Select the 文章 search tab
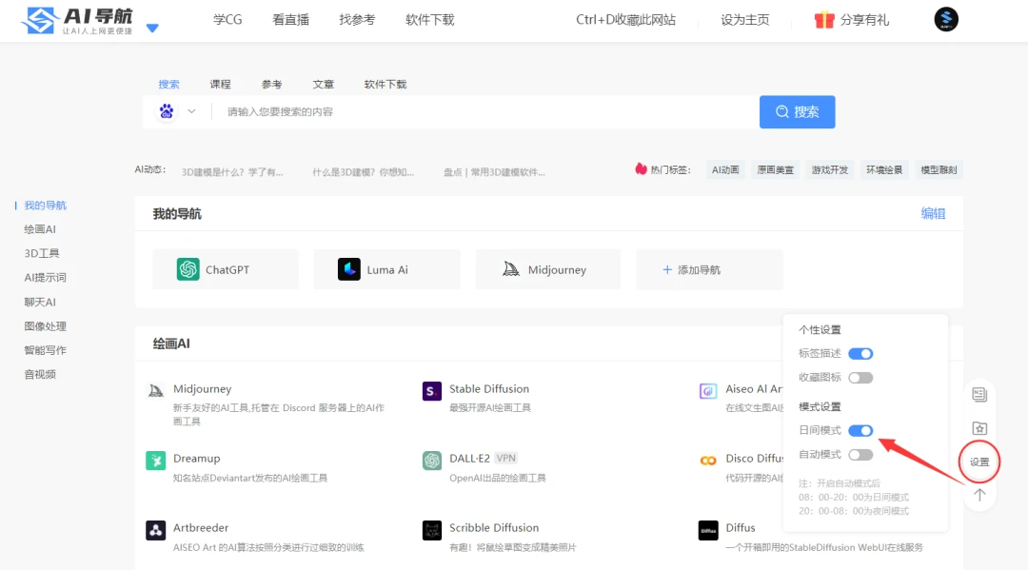This screenshot has height=570, width=1028. pos(324,84)
